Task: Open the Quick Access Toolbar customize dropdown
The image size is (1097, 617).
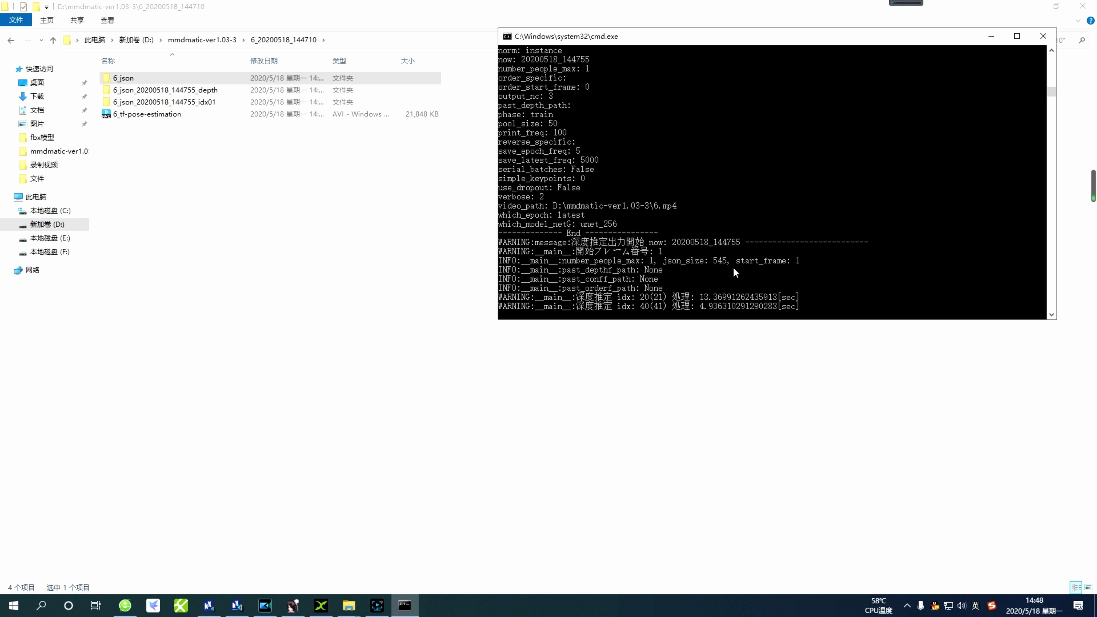Action: click(x=47, y=6)
